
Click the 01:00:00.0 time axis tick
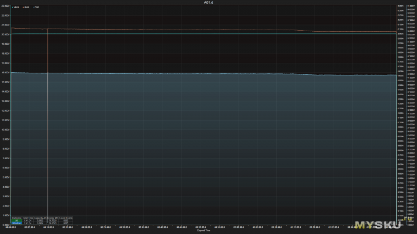click(239, 227)
